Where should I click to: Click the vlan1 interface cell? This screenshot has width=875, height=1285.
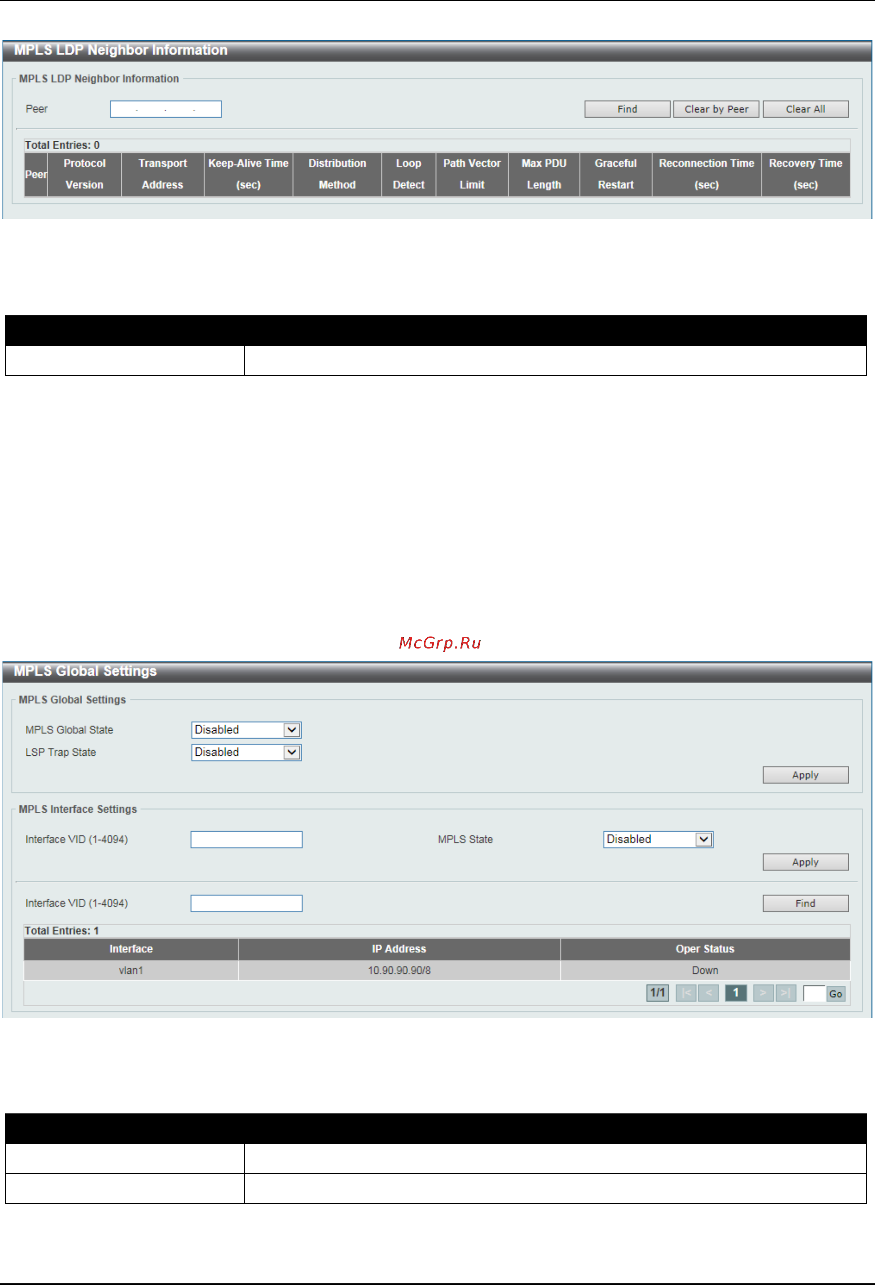pyautogui.click(x=131, y=971)
